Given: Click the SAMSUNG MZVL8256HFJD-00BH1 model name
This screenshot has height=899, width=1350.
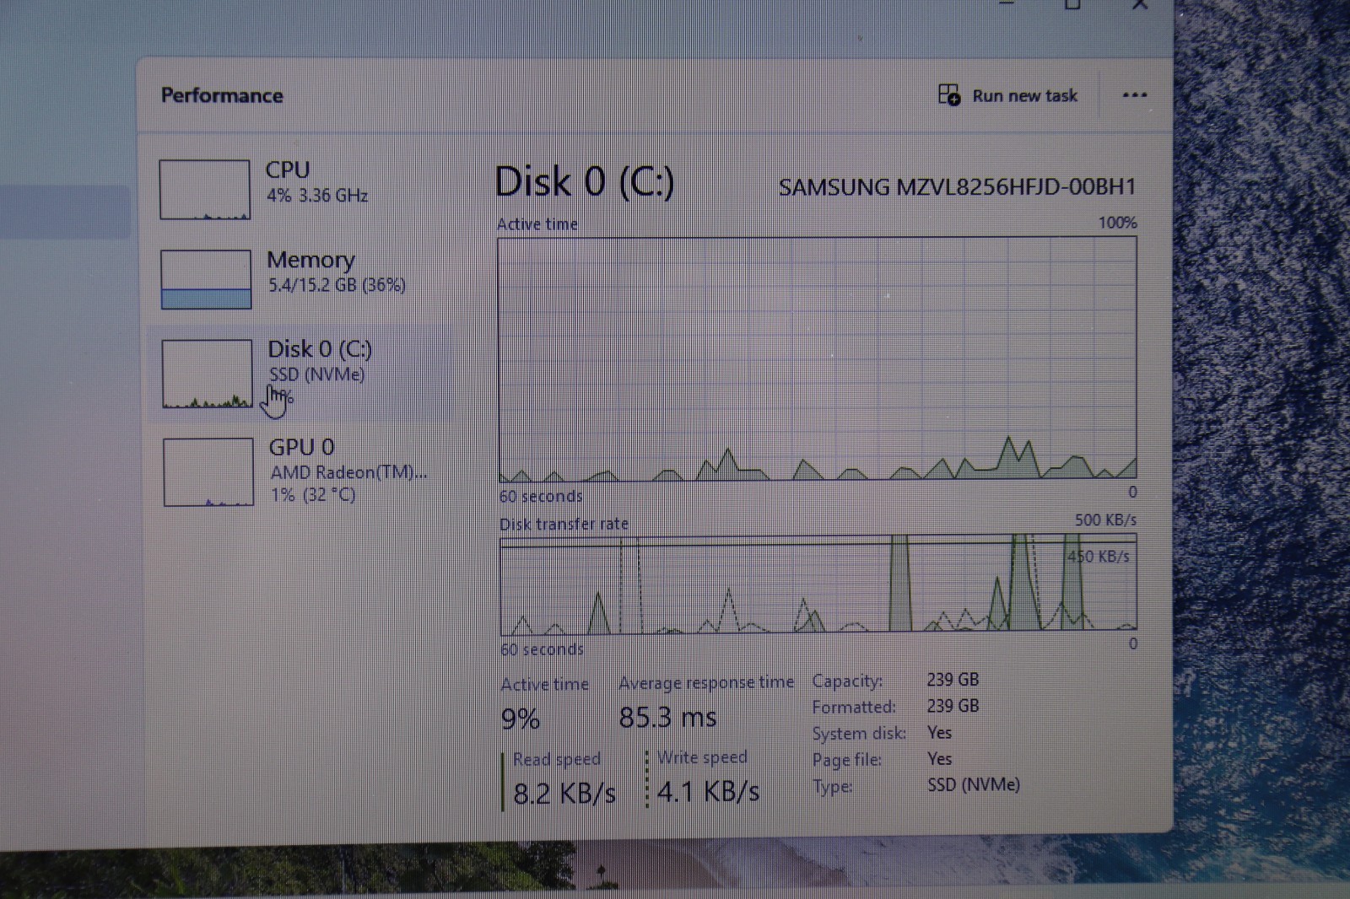Looking at the screenshot, I should (957, 186).
